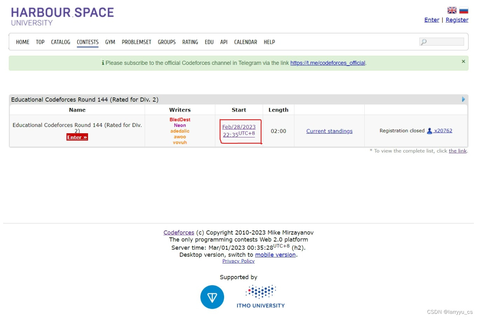The height and width of the screenshot is (318, 478).
Task: Click the search magnifier box
Action: (442, 42)
